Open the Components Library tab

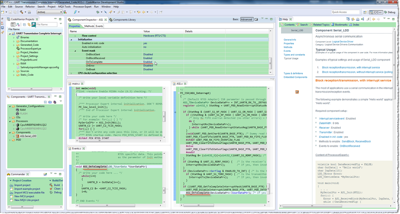124,19
